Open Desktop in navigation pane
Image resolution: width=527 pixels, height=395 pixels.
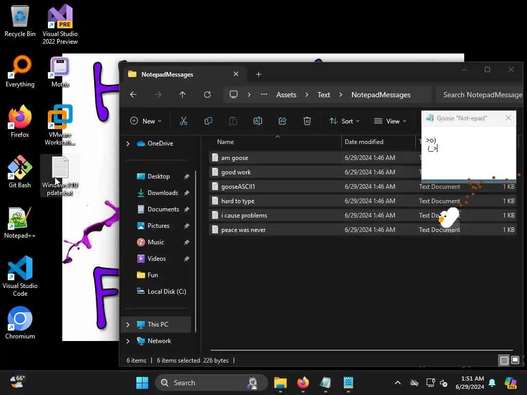[x=159, y=176]
